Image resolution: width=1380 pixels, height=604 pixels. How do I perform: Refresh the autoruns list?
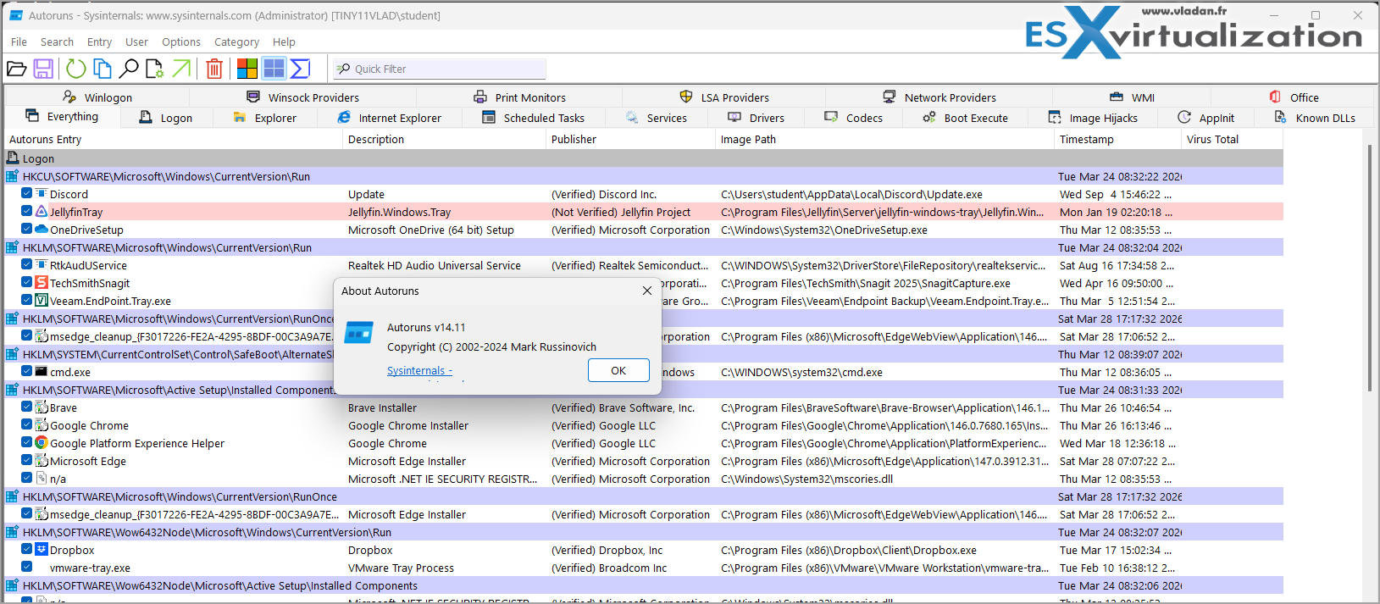click(x=76, y=69)
